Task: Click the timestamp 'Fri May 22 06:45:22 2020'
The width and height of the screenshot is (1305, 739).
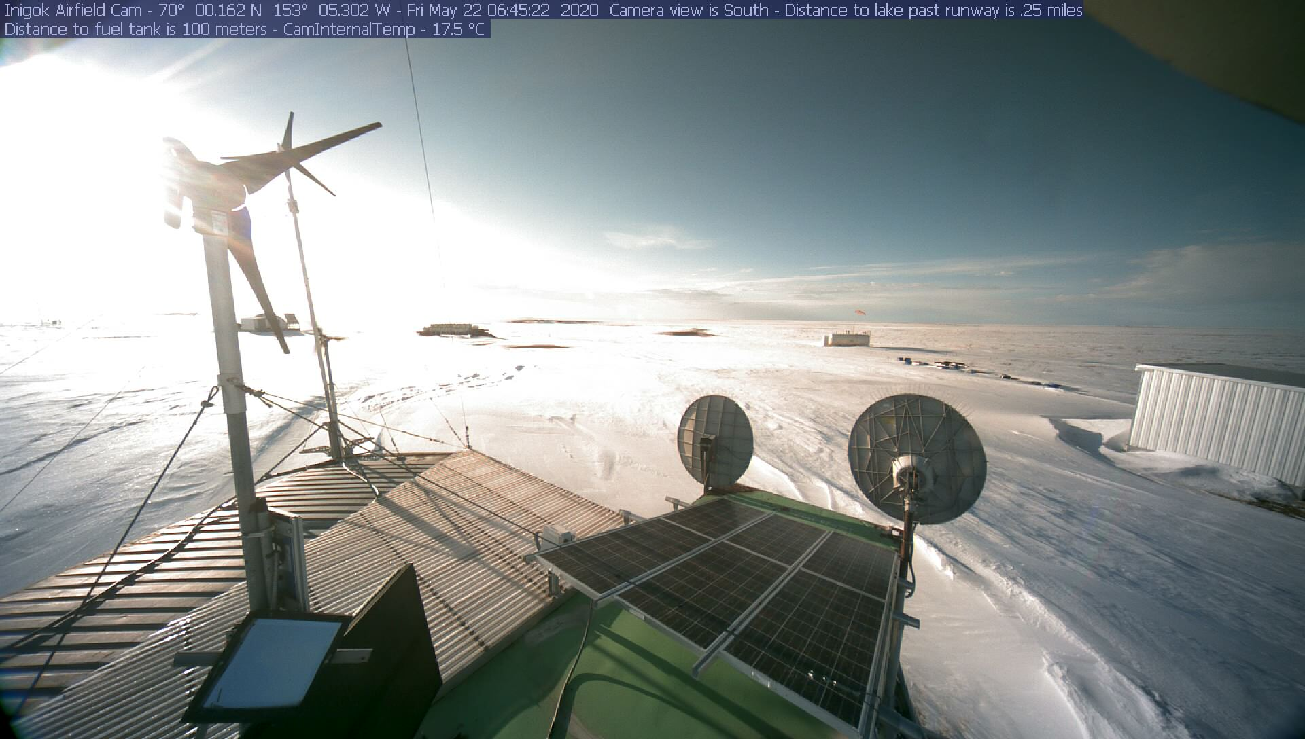Action: pyautogui.click(x=502, y=10)
